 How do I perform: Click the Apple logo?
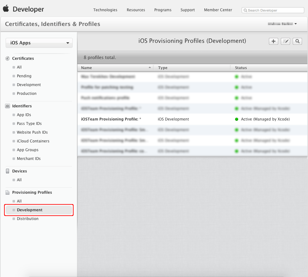pyautogui.click(x=6, y=9)
